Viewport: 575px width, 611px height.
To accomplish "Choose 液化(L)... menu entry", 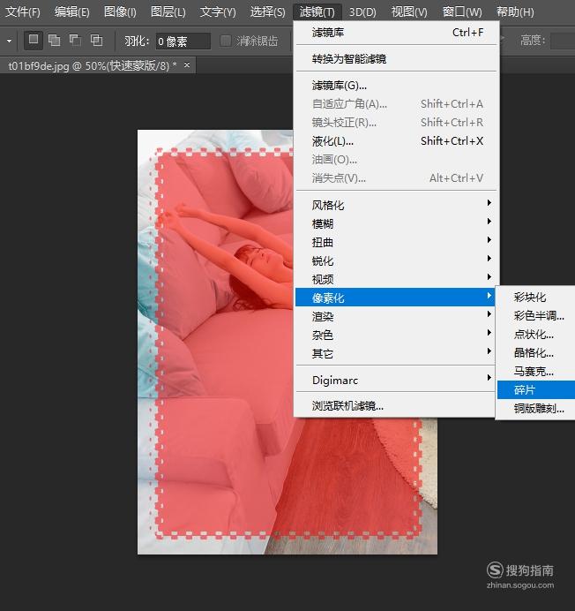I will coord(396,141).
